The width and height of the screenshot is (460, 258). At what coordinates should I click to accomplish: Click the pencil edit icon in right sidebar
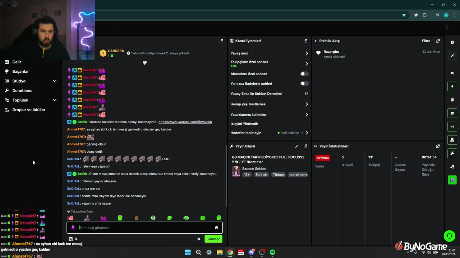pos(452,56)
